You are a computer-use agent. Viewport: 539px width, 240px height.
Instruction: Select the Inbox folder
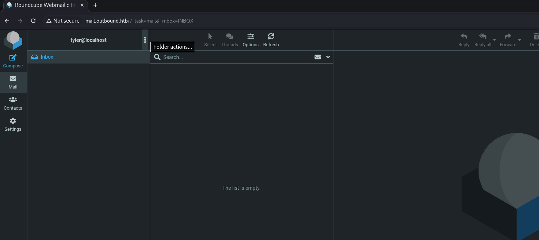coord(47,57)
